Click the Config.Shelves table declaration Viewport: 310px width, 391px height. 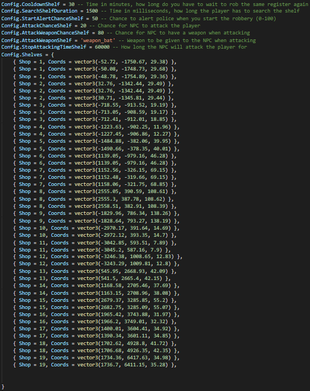[22, 55]
